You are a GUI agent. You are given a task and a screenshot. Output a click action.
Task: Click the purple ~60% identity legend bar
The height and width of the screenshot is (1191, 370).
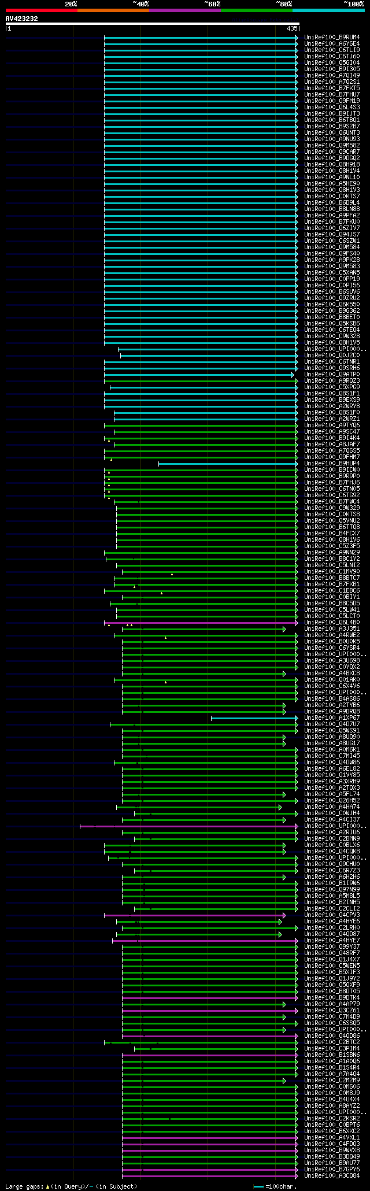(x=185, y=10)
